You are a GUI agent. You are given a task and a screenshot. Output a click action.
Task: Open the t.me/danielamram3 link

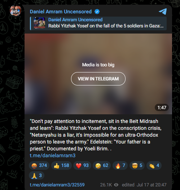pyautogui.click(x=53, y=155)
